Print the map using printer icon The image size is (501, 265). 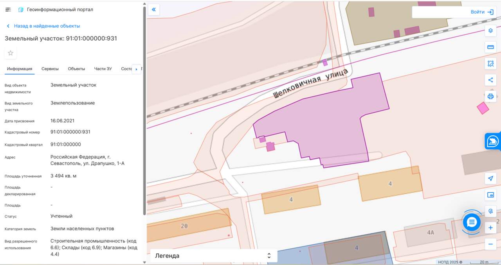pyautogui.click(x=490, y=97)
